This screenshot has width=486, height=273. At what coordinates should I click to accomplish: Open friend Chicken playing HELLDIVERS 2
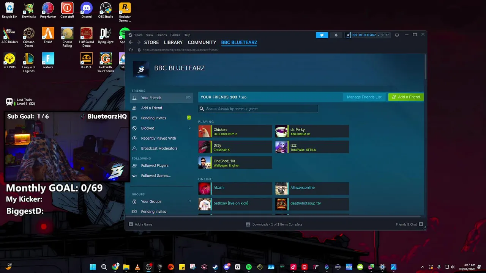coord(235,132)
